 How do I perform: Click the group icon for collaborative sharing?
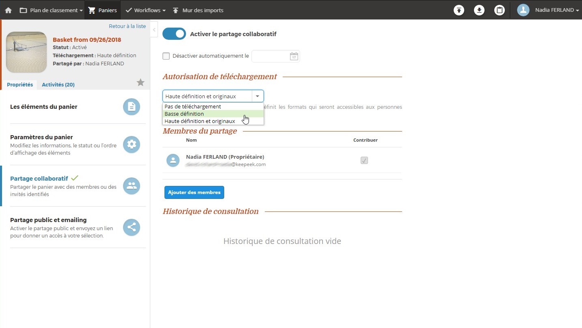[132, 186]
